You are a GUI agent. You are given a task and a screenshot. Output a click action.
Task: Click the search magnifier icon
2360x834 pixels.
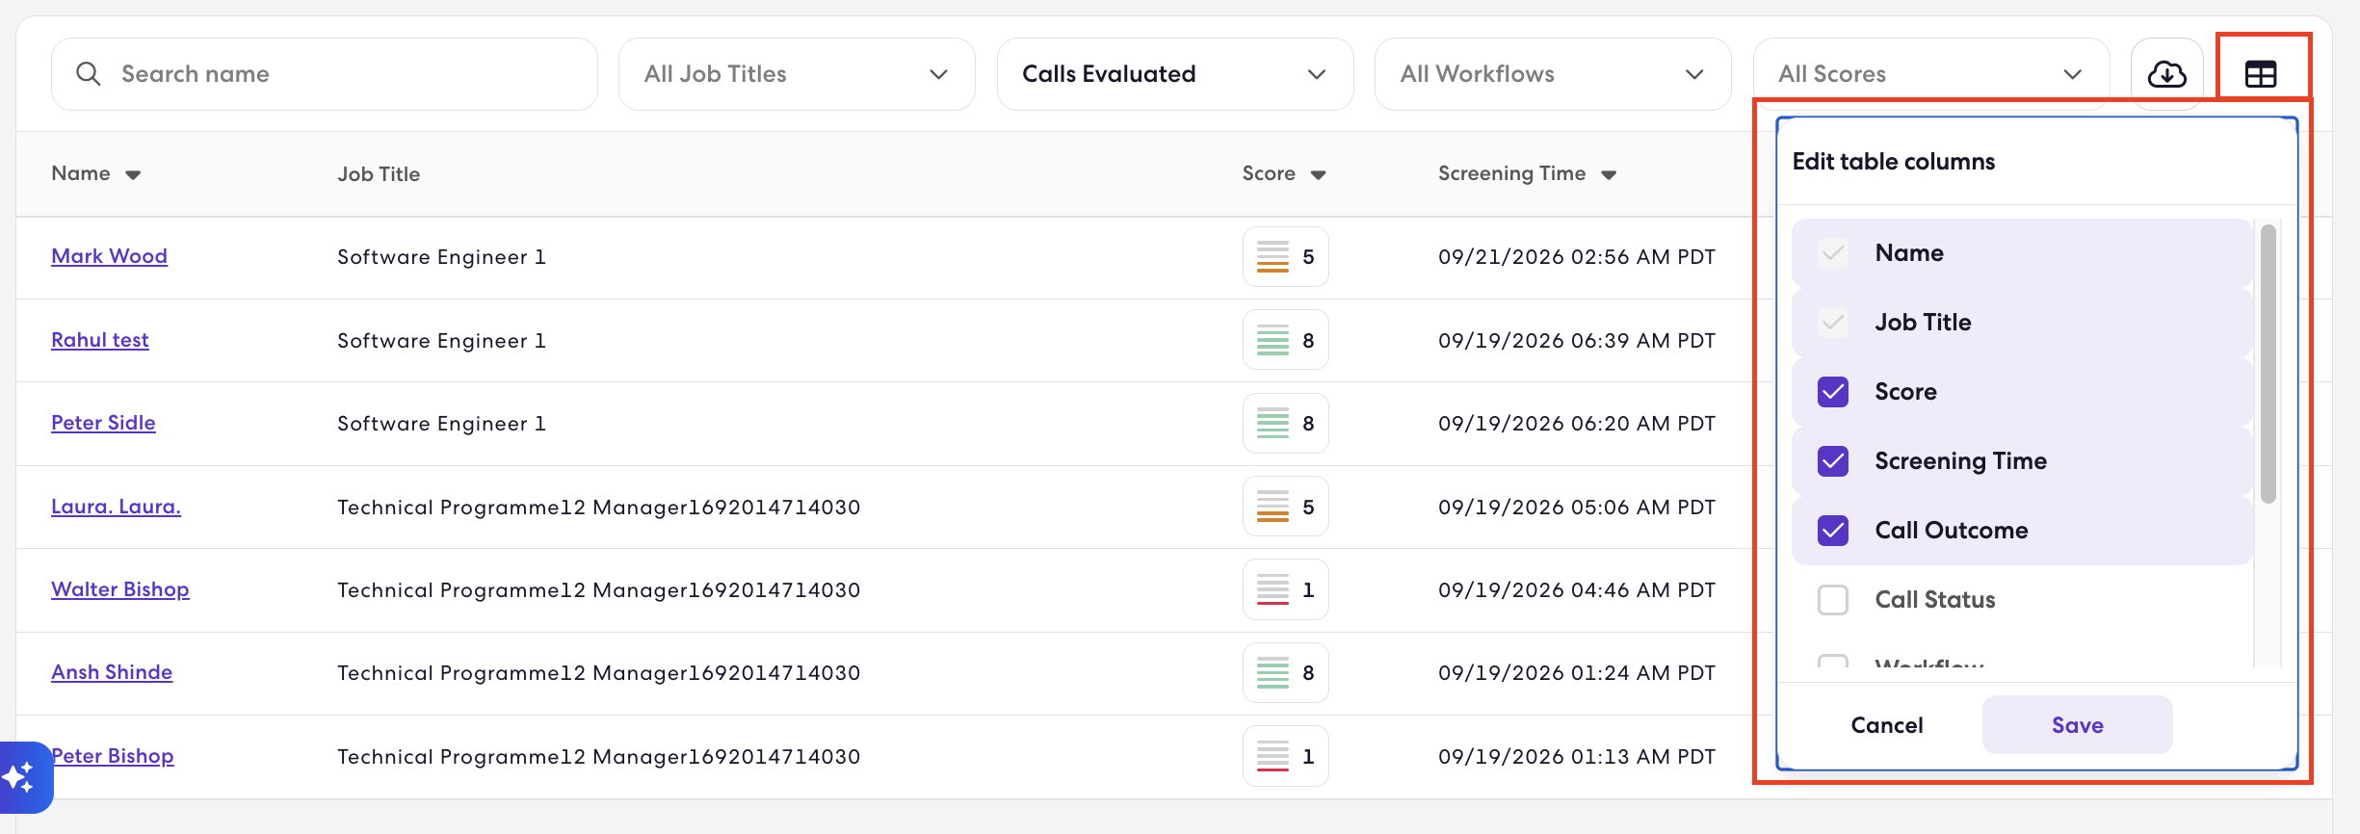(88, 74)
